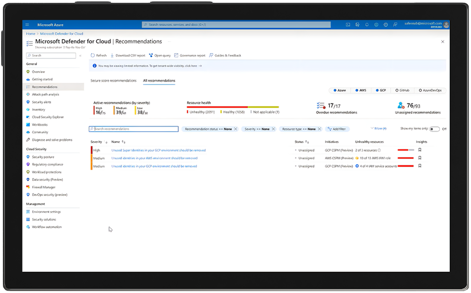
Task: Enable the GitHub environment filter
Action: 402,91
